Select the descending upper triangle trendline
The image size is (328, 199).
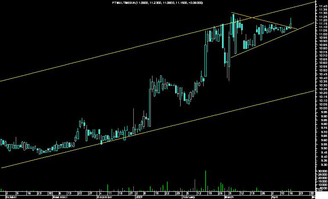[x=264, y=21]
